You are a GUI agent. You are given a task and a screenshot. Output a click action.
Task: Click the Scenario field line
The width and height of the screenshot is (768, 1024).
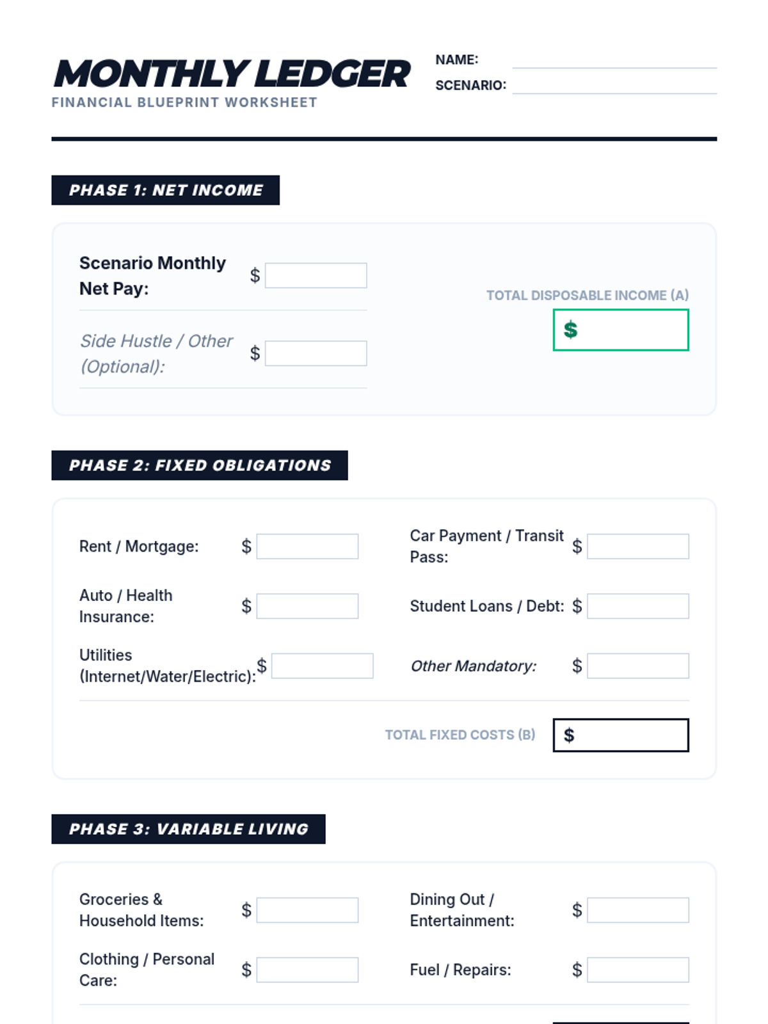614,85
